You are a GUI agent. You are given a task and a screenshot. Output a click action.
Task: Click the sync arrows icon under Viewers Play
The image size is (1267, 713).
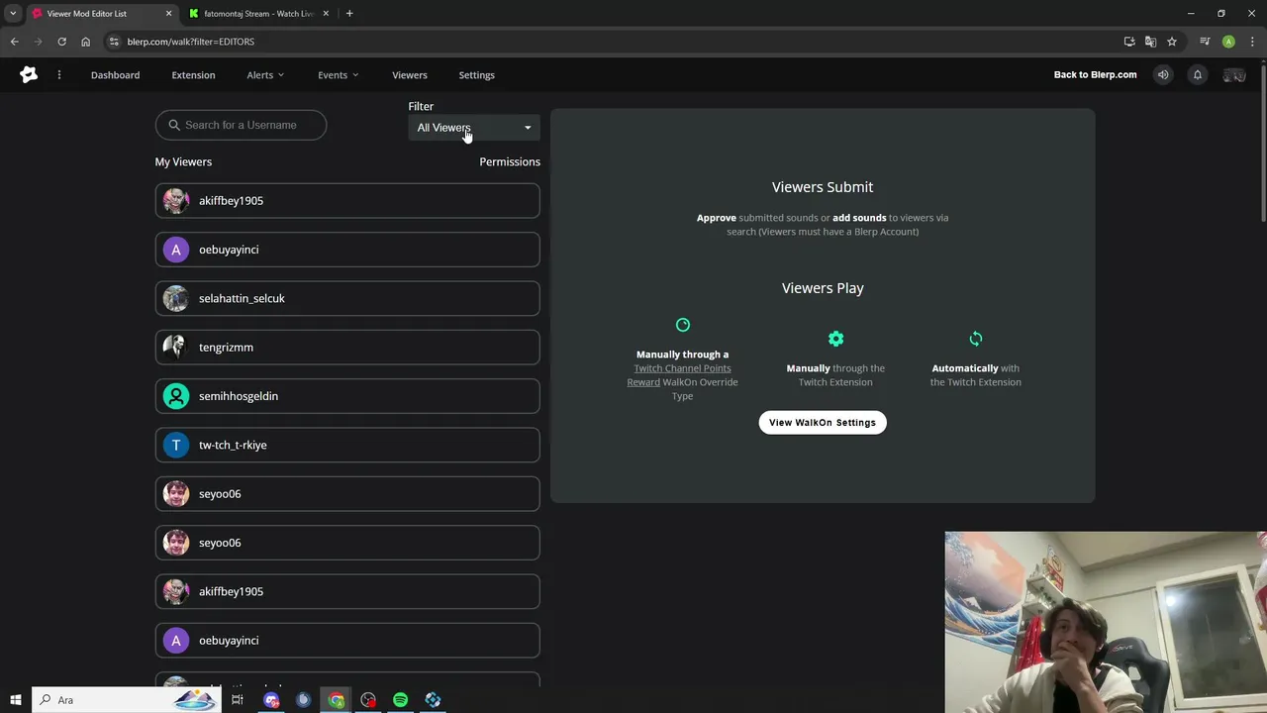[x=976, y=339]
